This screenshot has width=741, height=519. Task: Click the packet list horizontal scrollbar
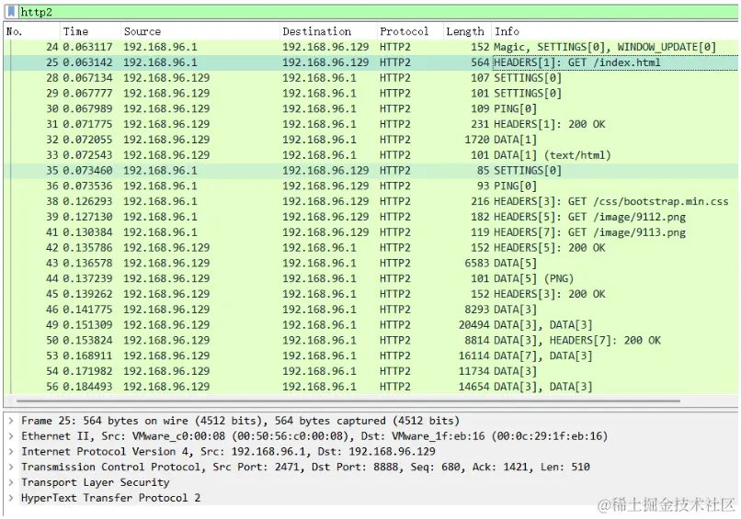(348, 401)
